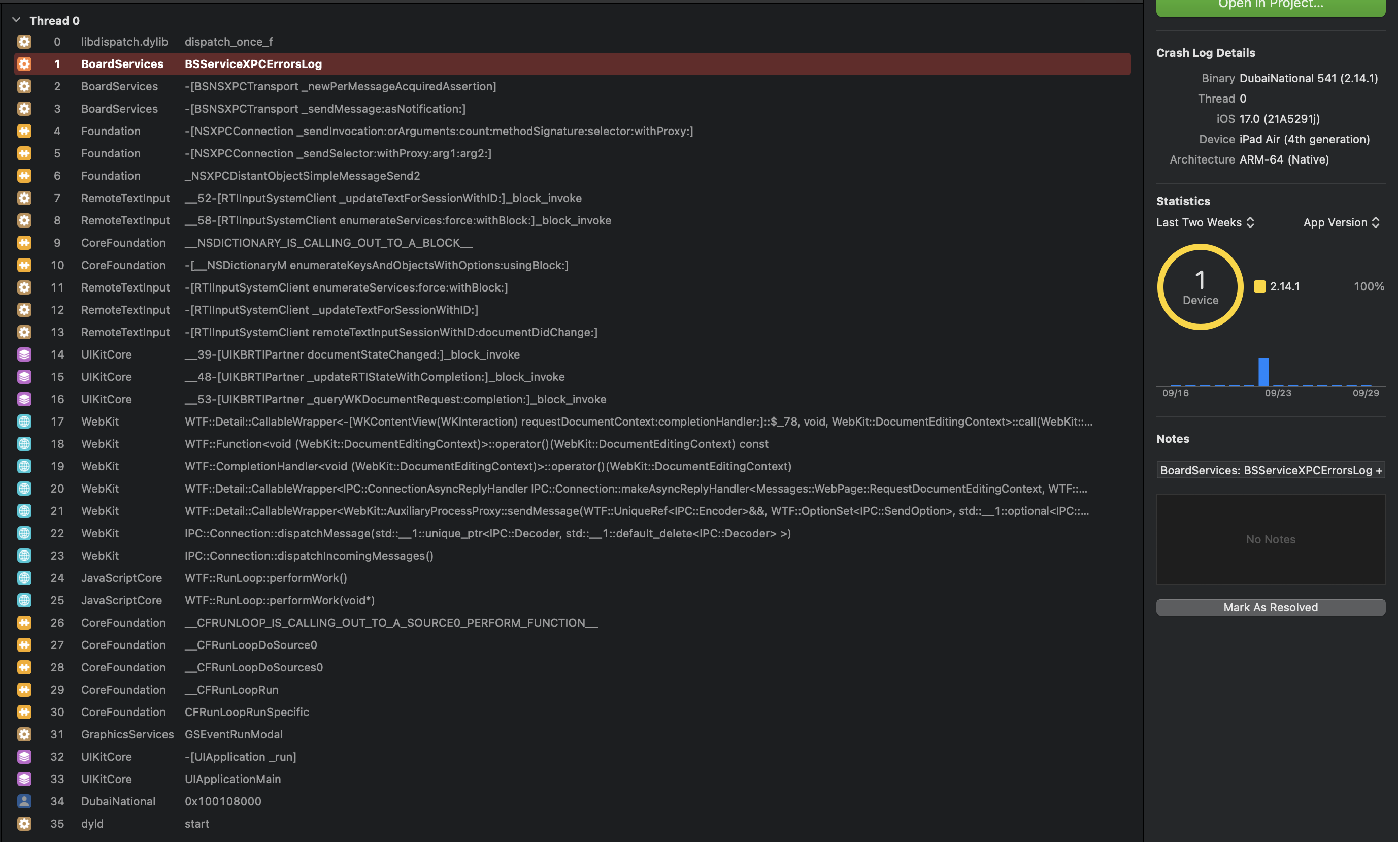The height and width of the screenshot is (842, 1398).
Task: Click the UIKitCore layers icon on frame 14
Action: point(24,354)
